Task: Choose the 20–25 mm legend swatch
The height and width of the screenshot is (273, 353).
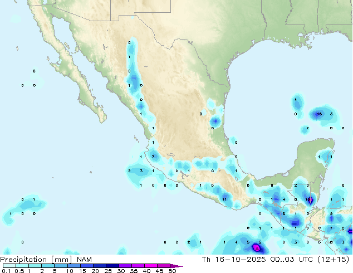Action: pos(99,266)
